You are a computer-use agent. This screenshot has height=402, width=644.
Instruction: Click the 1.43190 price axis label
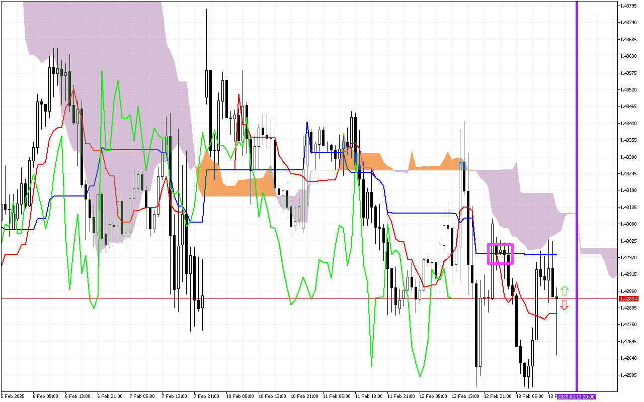pos(628,190)
